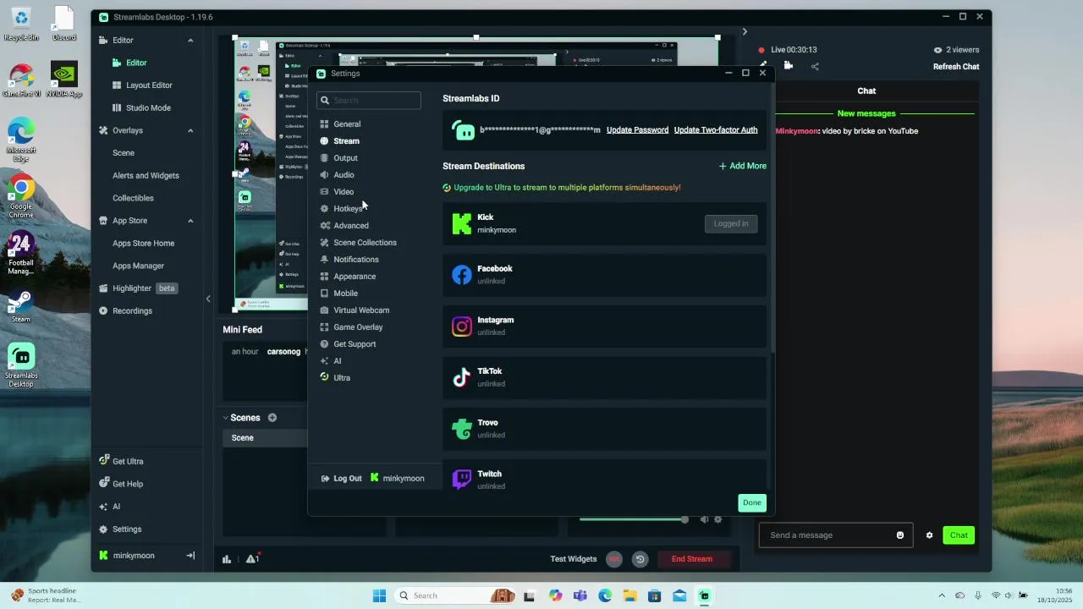Screen dimensions: 1083x609
Task: Click the settings window scrollbar
Action: (772, 220)
